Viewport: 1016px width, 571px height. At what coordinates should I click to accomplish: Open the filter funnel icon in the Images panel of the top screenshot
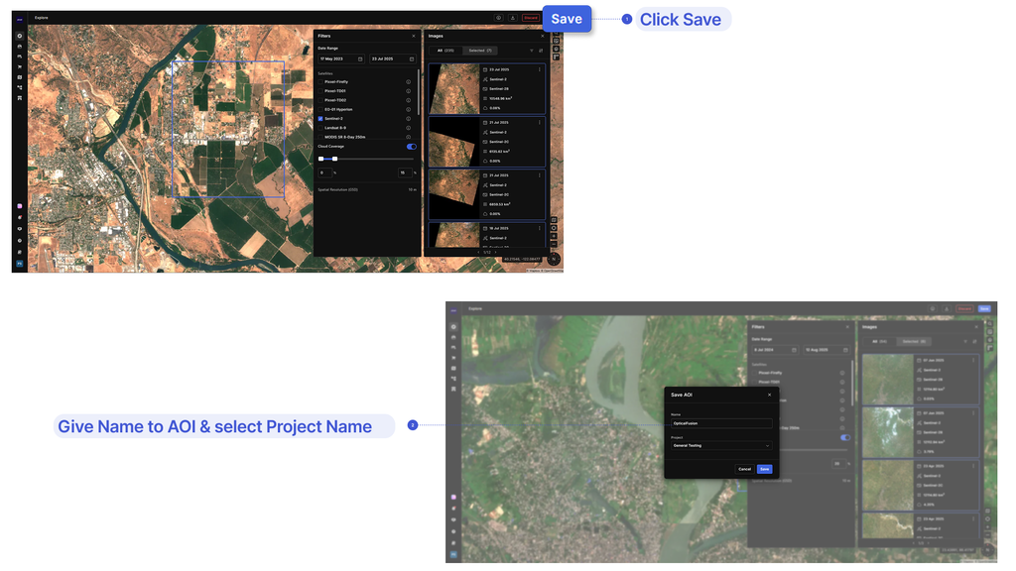click(x=532, y=51)
